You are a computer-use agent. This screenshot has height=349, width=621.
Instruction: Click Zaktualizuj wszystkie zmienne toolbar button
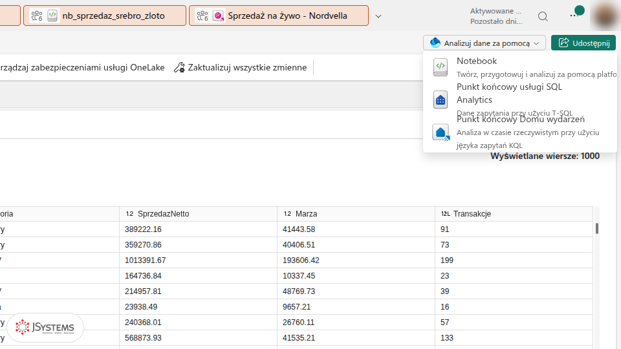click(241, 67)
